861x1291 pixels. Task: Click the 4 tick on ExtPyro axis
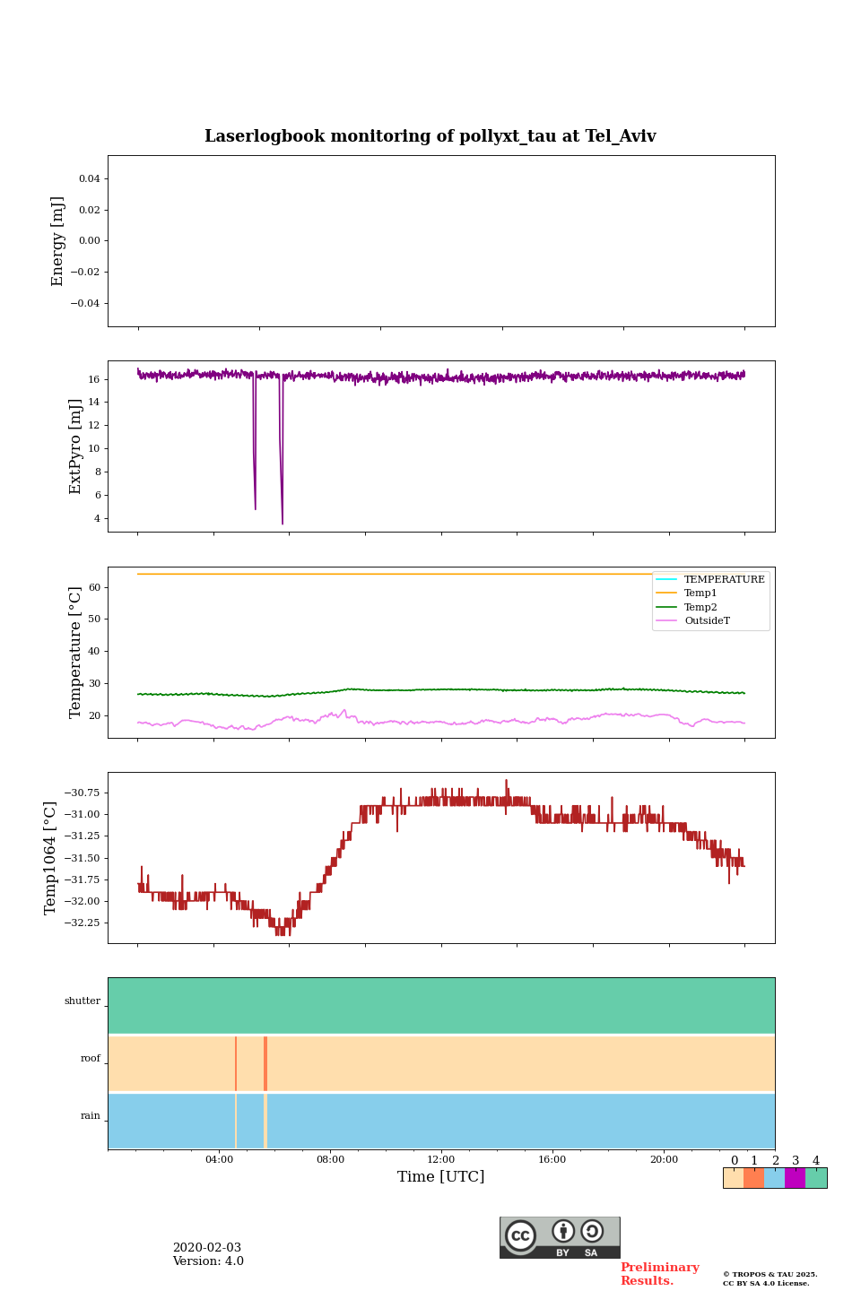pyautogui.click(x=96, y=518)
